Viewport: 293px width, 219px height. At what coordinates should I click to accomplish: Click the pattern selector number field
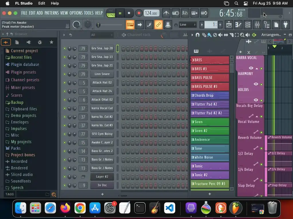click(x=211, y=25)
